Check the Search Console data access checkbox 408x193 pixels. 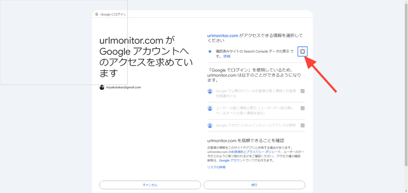coord(302,51)
